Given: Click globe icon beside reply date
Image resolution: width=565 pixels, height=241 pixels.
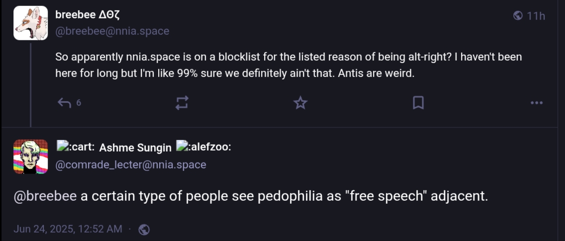Looking at the screenshot, I should [144, 230].
